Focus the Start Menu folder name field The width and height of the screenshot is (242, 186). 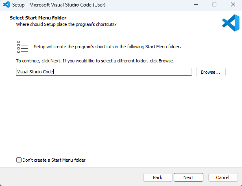(x=104, y=72)
